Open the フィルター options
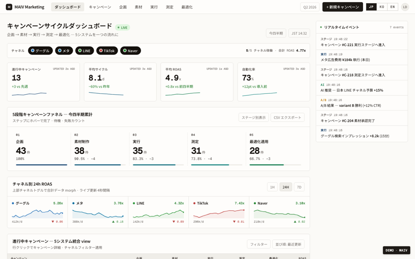 pos(258,244)
